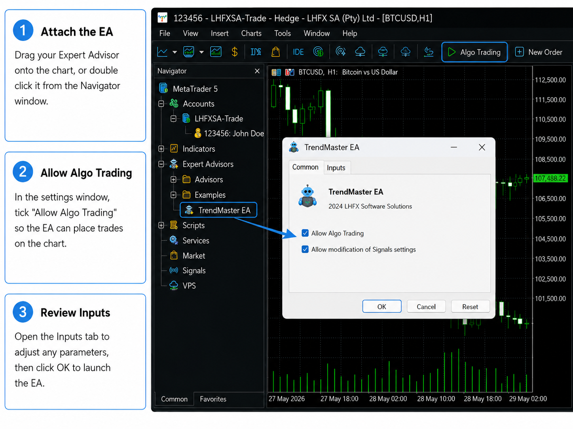Close the Navigator panel
573x429 pixels.
point(257,71)
